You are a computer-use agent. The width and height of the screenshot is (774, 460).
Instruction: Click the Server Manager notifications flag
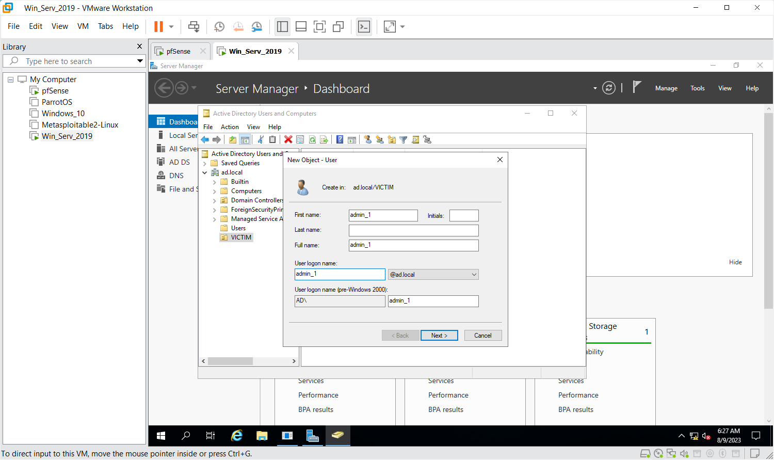pos(637,87)
